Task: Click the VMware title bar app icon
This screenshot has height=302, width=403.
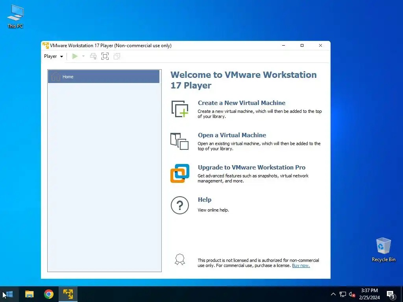Action: tap(46, 46)
